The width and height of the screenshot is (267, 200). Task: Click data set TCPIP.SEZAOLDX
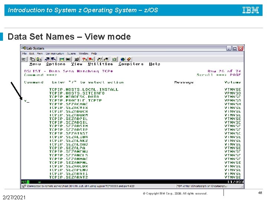(69, 166)
